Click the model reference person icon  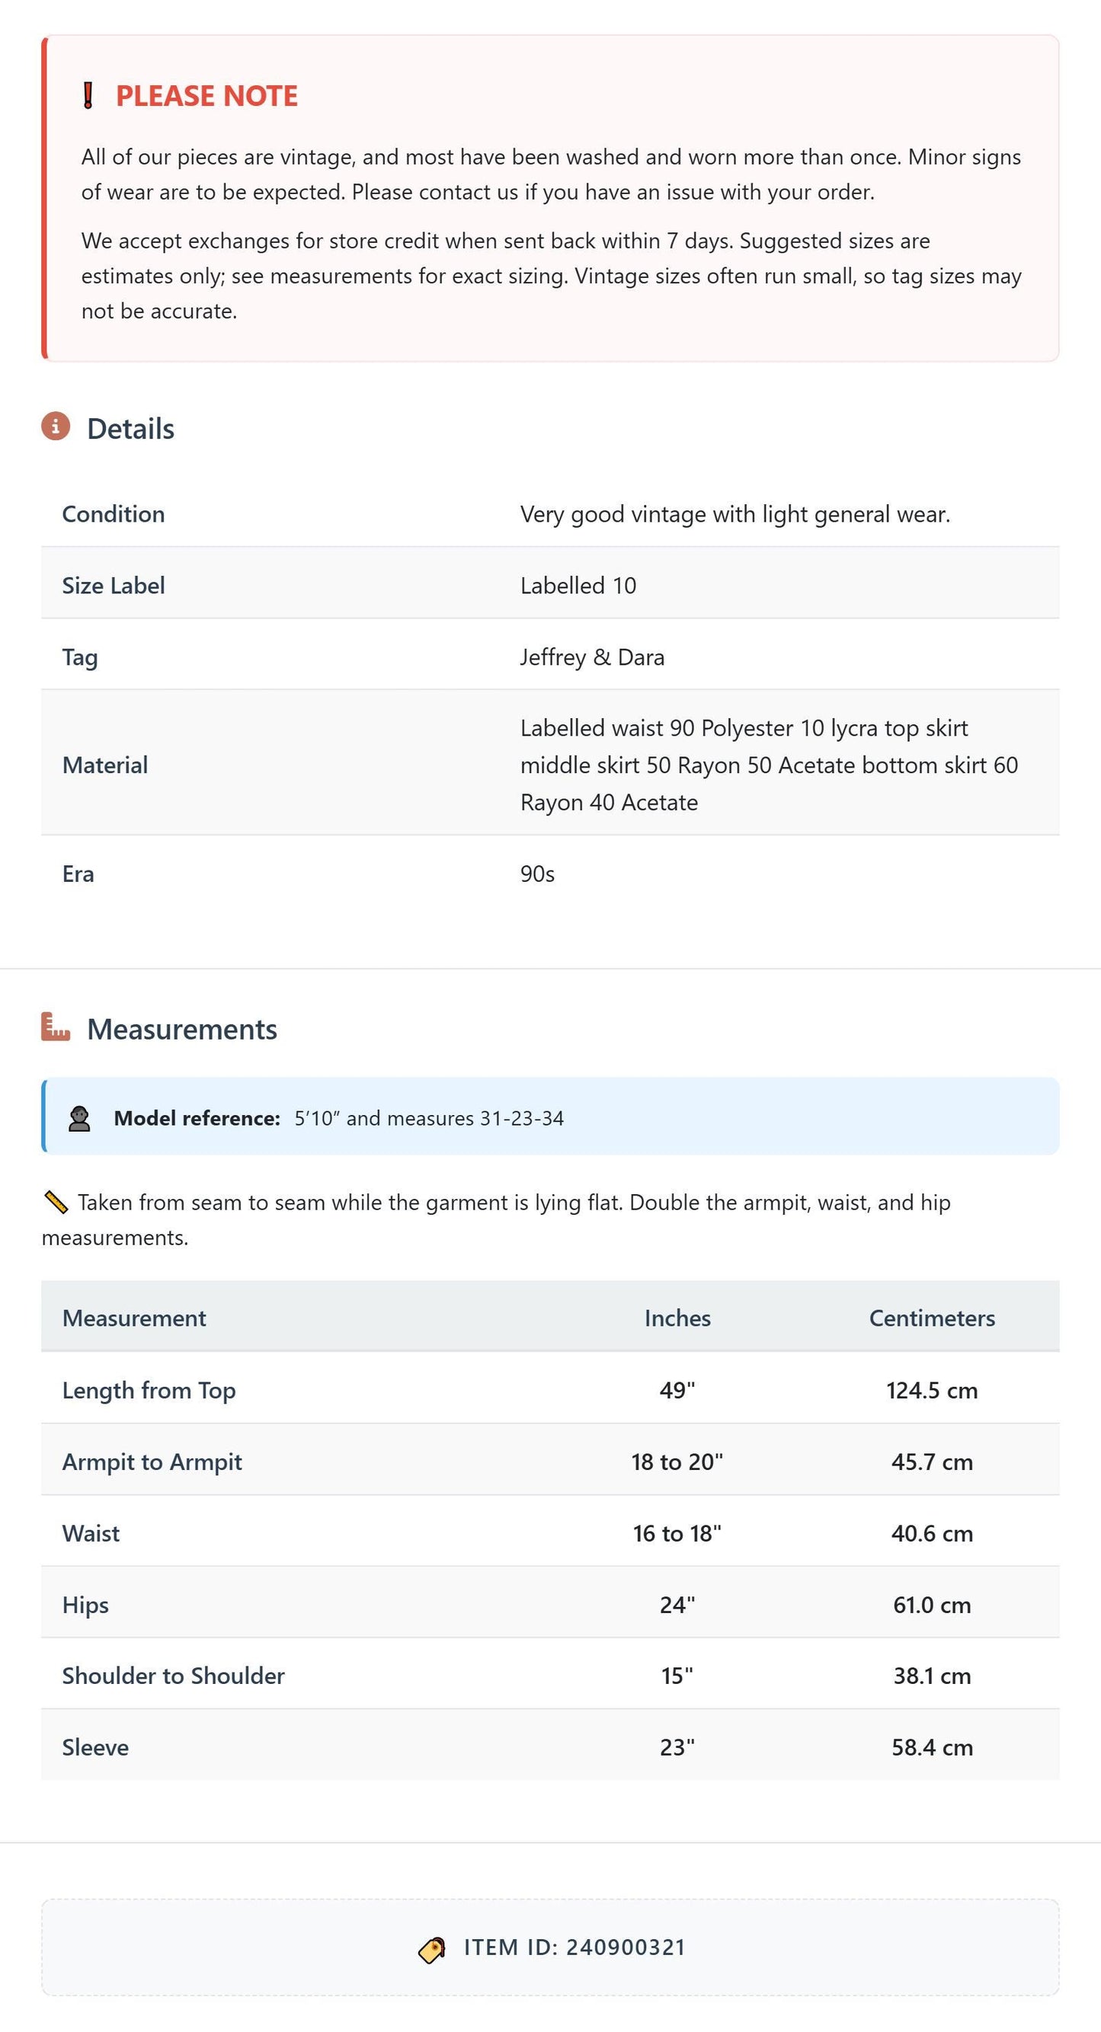pyautogui.click(x=79, y=1119)
